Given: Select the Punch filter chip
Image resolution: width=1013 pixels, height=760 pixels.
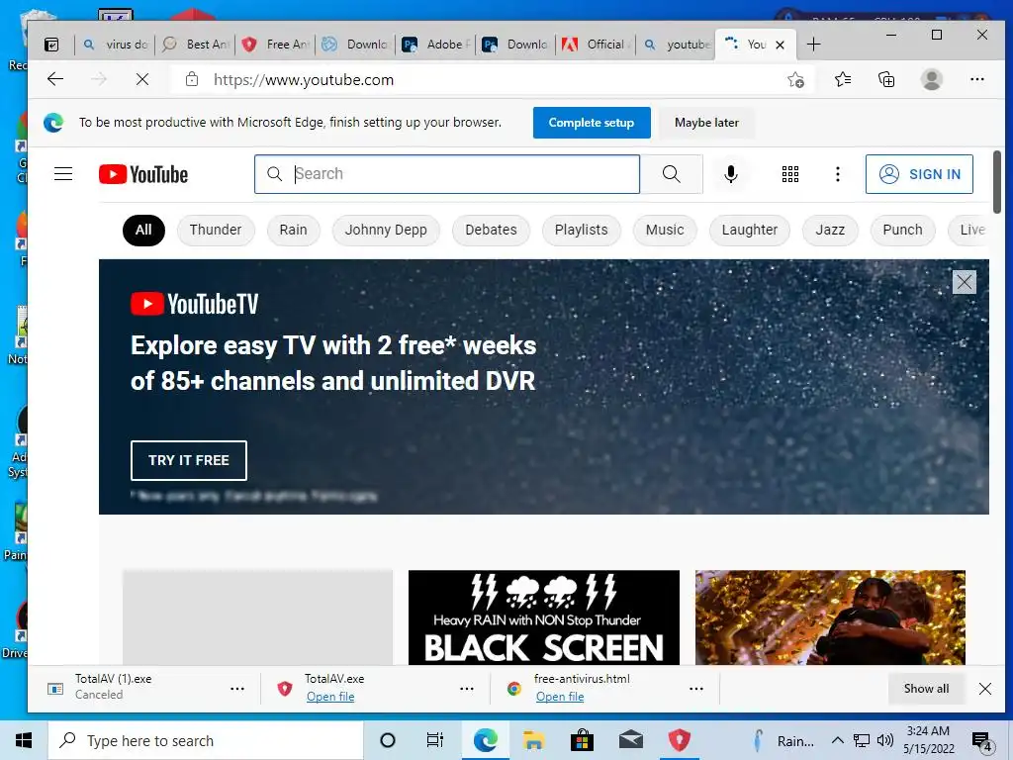Looking at the screenshot, I should click(902, 230).
